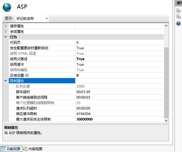Click the property grid vertical scrollbar thumb
The image size is (182, 152).
click(x=166, y=83)
